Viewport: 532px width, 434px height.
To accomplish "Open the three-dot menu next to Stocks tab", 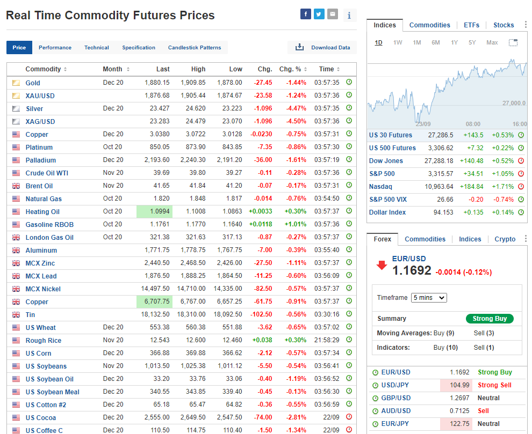I will pyautogui.click(x=525, y=25).
